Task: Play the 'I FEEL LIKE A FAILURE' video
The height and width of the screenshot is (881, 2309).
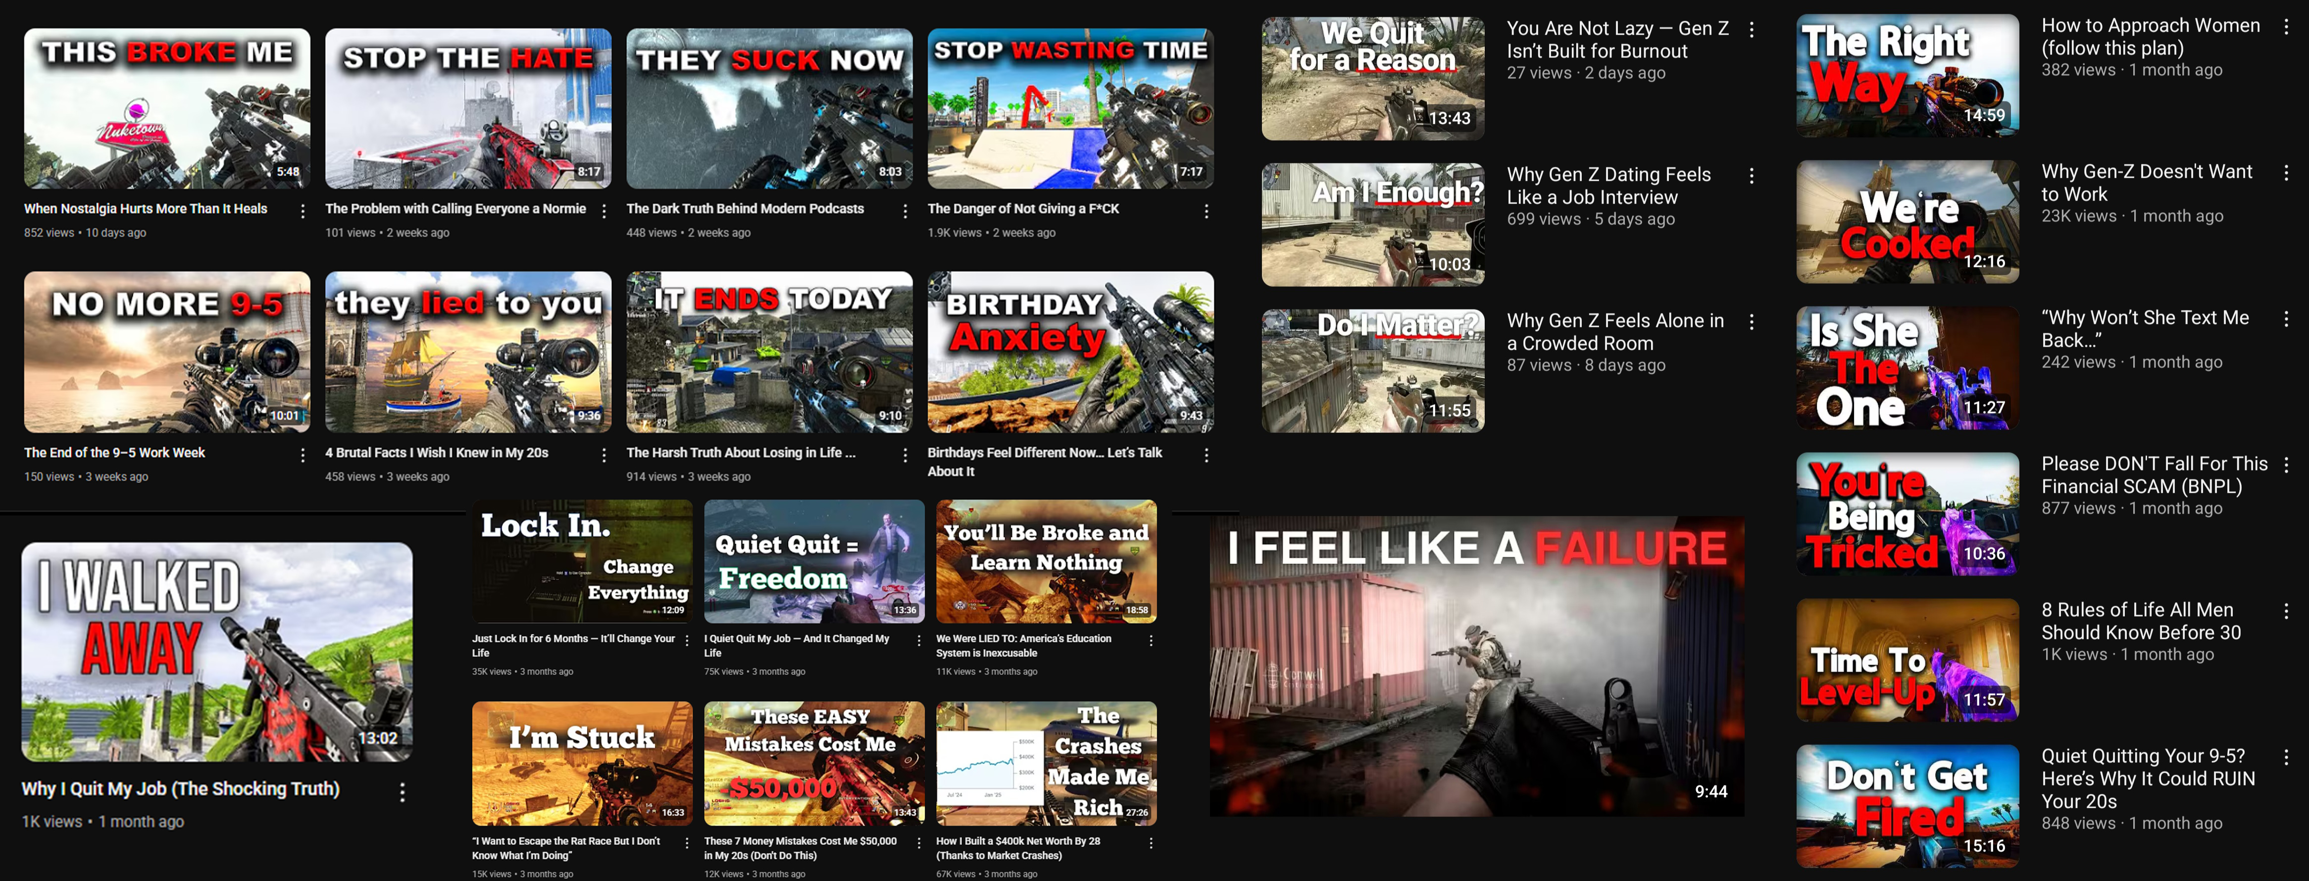Action: coord(1476,665)
